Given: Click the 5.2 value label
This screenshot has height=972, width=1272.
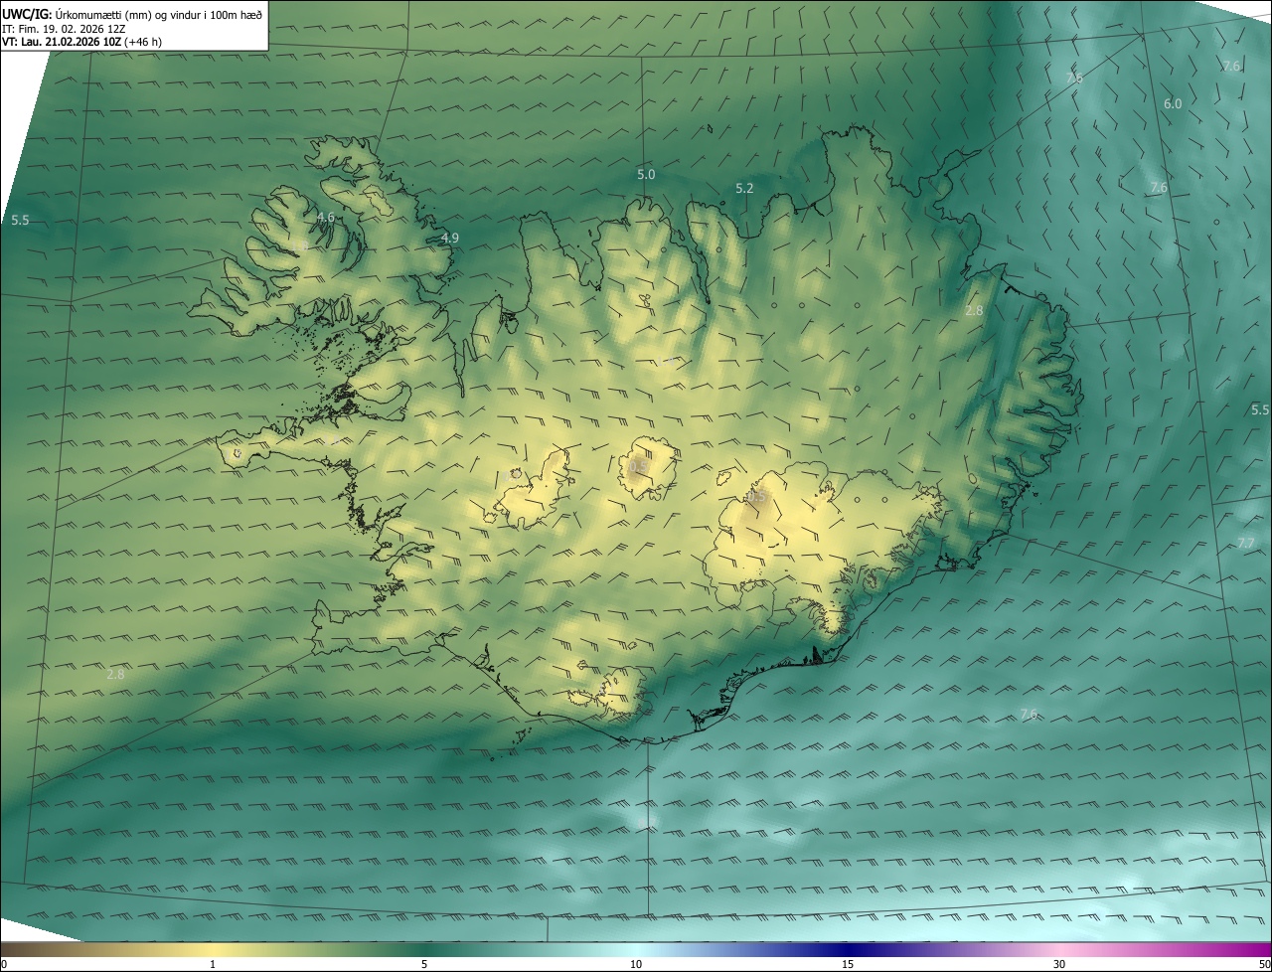Looking at the screenshot, I should (744, 188).
